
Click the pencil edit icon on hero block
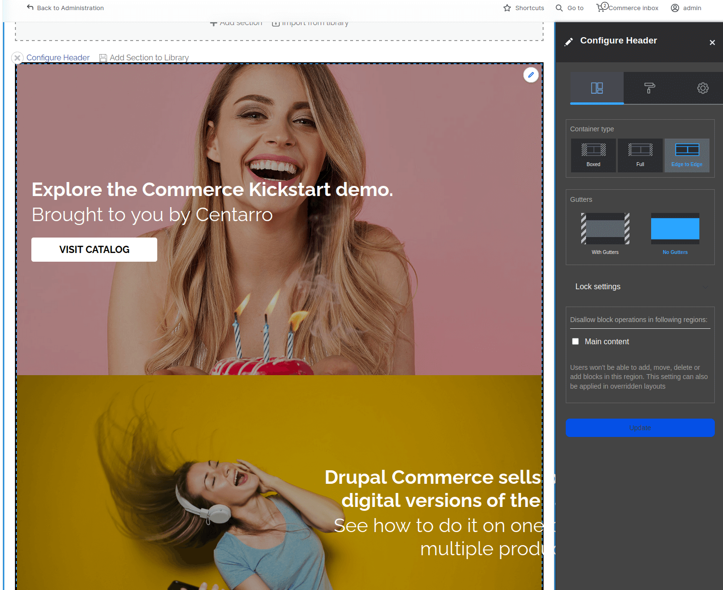coord(531,75)
